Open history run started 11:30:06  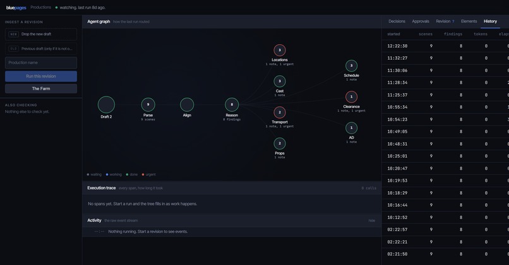pyautogui.click(x=445, y=71)
